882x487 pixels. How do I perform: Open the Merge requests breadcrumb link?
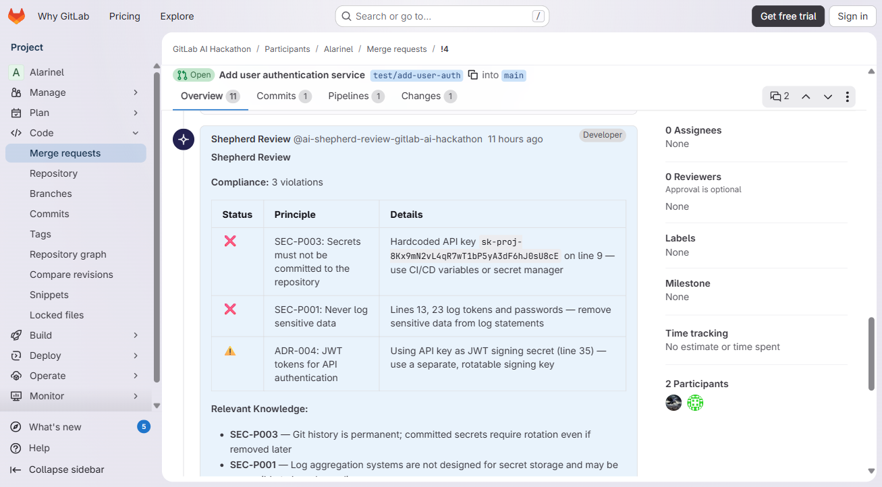coord(397,49)
